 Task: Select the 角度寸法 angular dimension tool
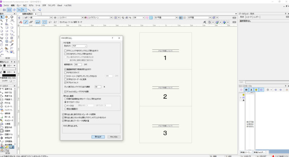(x=9, y=95)
